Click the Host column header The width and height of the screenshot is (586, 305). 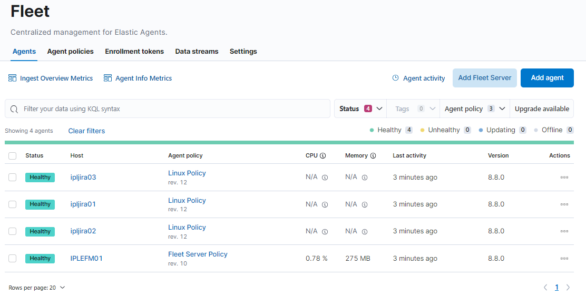point(76,155)
